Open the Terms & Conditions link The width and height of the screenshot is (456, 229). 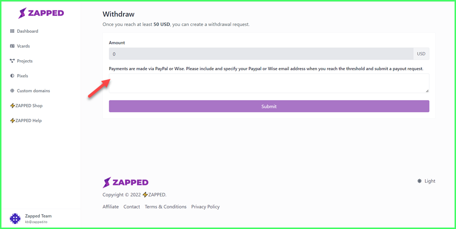pyautogui.click(x=165, y=206)
